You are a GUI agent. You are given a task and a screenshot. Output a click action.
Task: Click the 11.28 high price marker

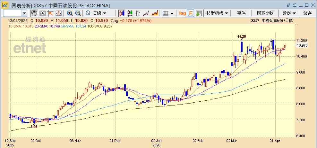pos(242,36)
